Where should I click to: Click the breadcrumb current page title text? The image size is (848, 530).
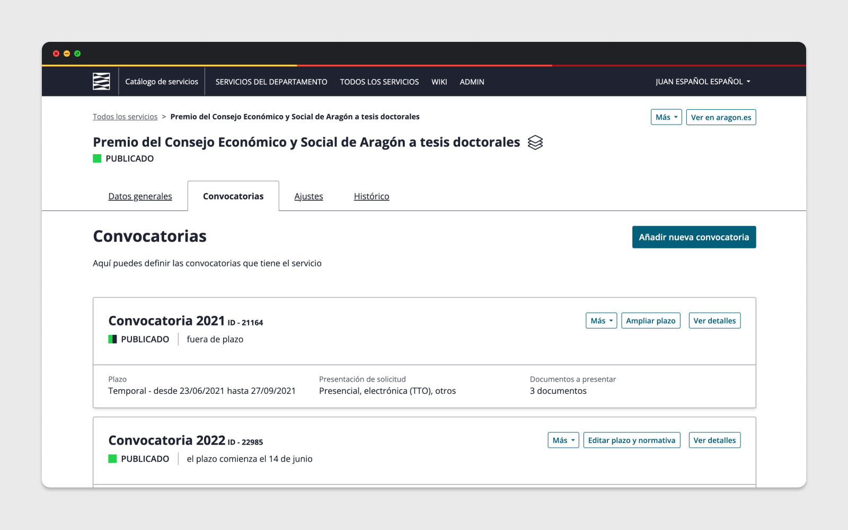coord(295,117)
